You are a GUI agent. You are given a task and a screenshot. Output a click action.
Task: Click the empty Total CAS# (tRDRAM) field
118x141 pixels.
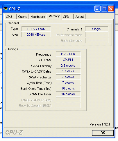pyautogui.click(x=68, y=100)
